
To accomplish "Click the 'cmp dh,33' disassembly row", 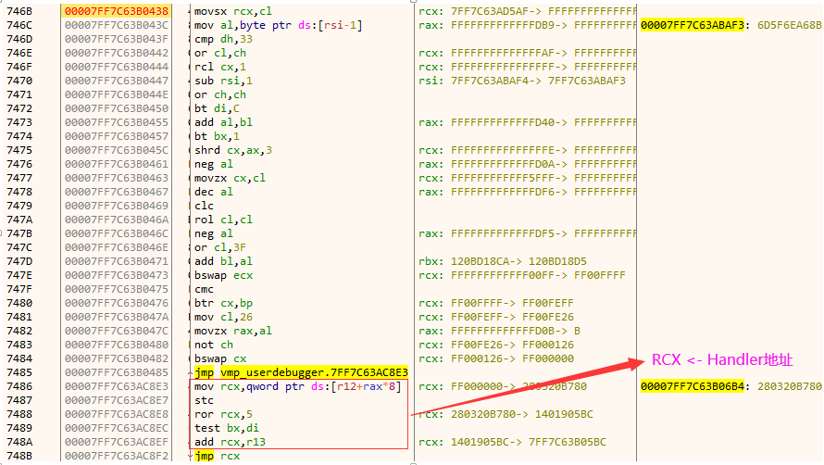I will point(223,39).
